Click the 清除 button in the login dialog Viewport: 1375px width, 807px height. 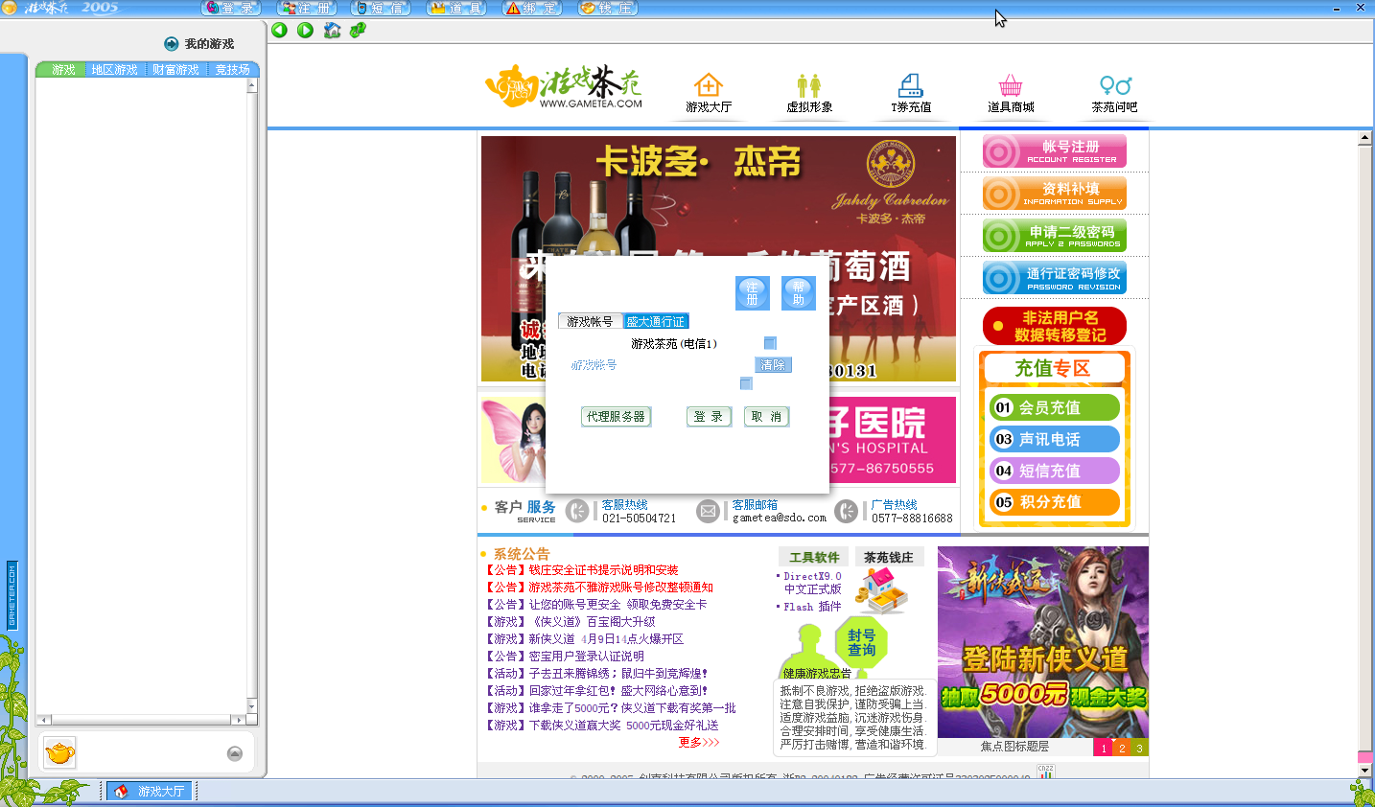coord(773,365)
